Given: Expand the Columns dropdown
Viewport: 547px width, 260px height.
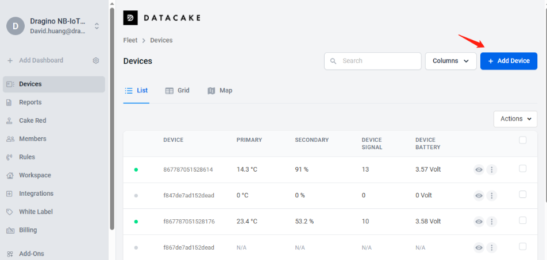Looking at the screenshot, I should click(x=450, y=61).
